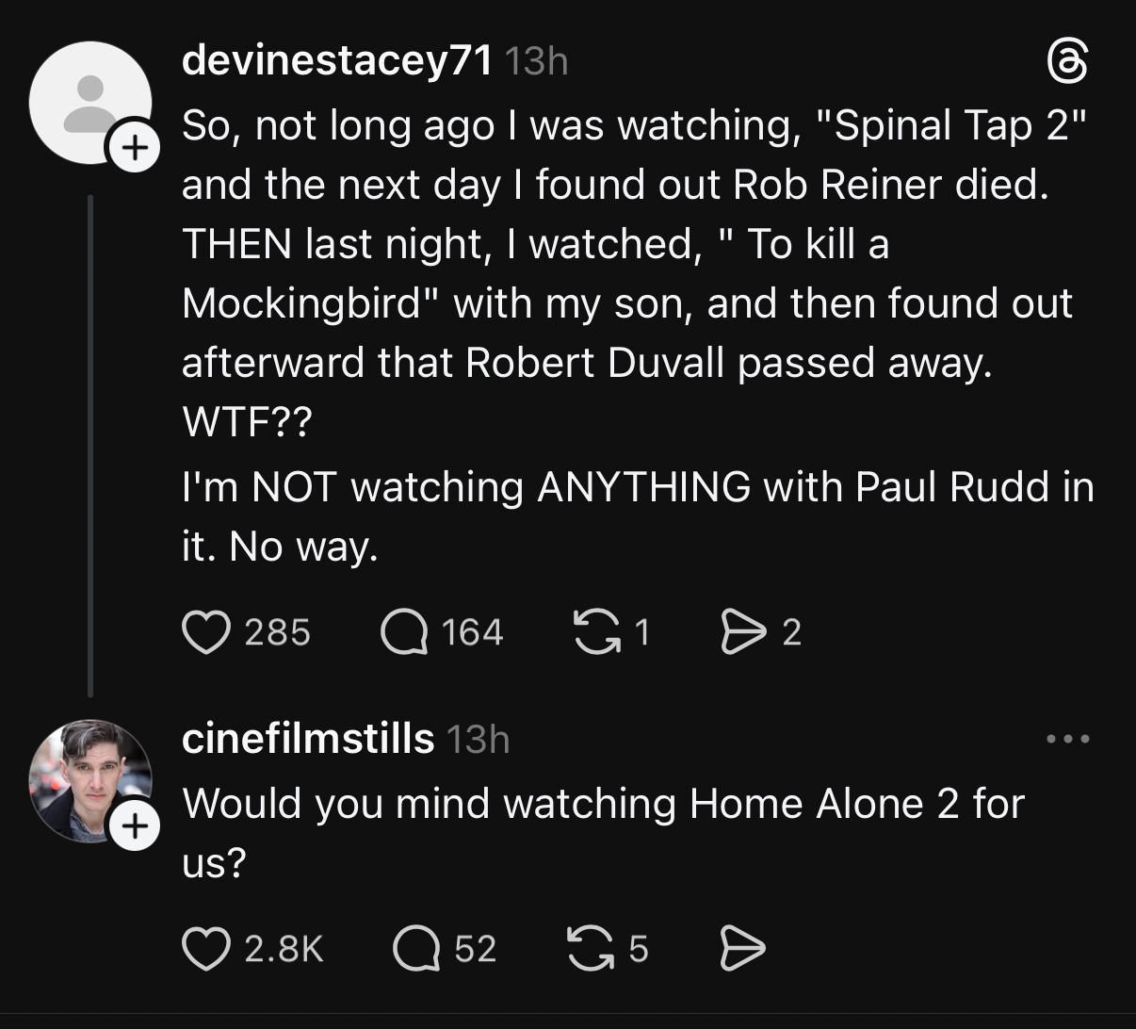Viewport: 1136px width, 1029px height.
Task: Repost devinestacey71's Spinal Tap post
Action: point(597,631)
